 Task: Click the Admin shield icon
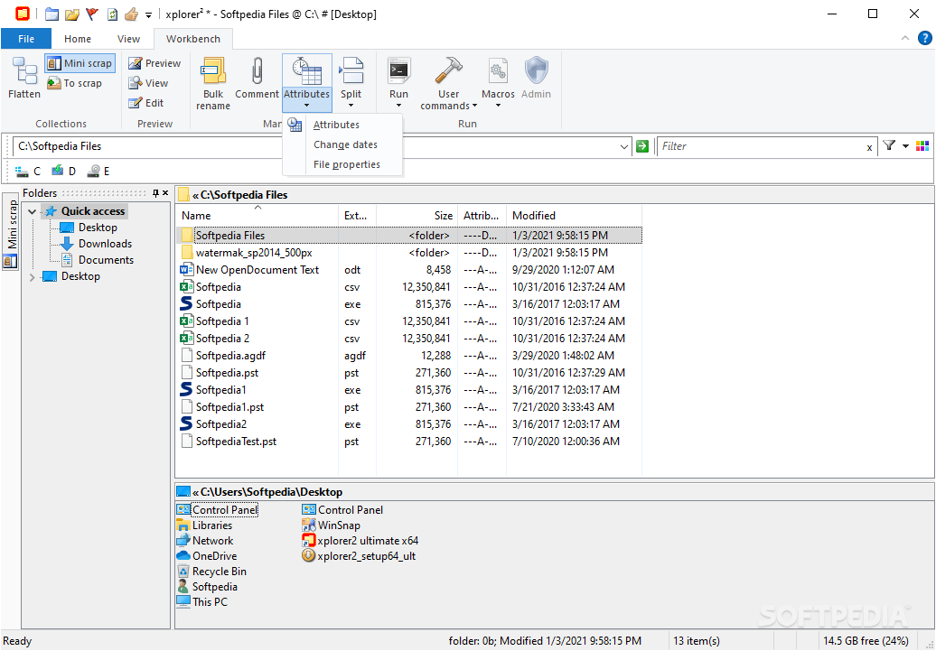coord(536,70)
